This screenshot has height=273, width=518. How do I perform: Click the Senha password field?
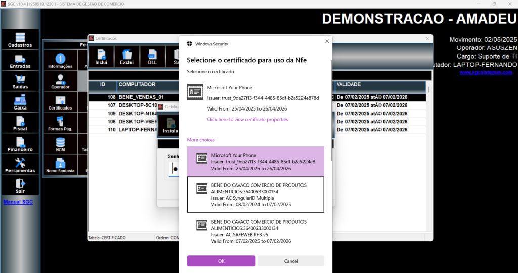coord(174,169)
